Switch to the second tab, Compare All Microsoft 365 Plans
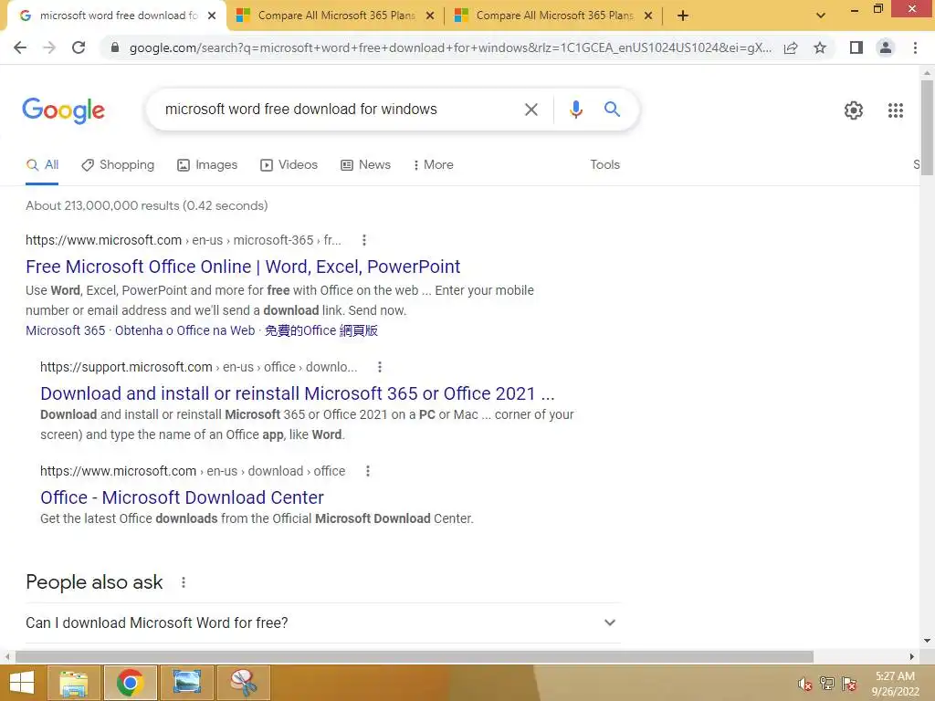 pos(336,16)
